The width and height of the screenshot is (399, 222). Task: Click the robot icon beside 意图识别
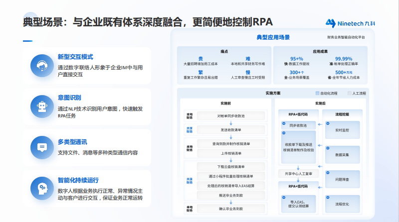point(42,107)
